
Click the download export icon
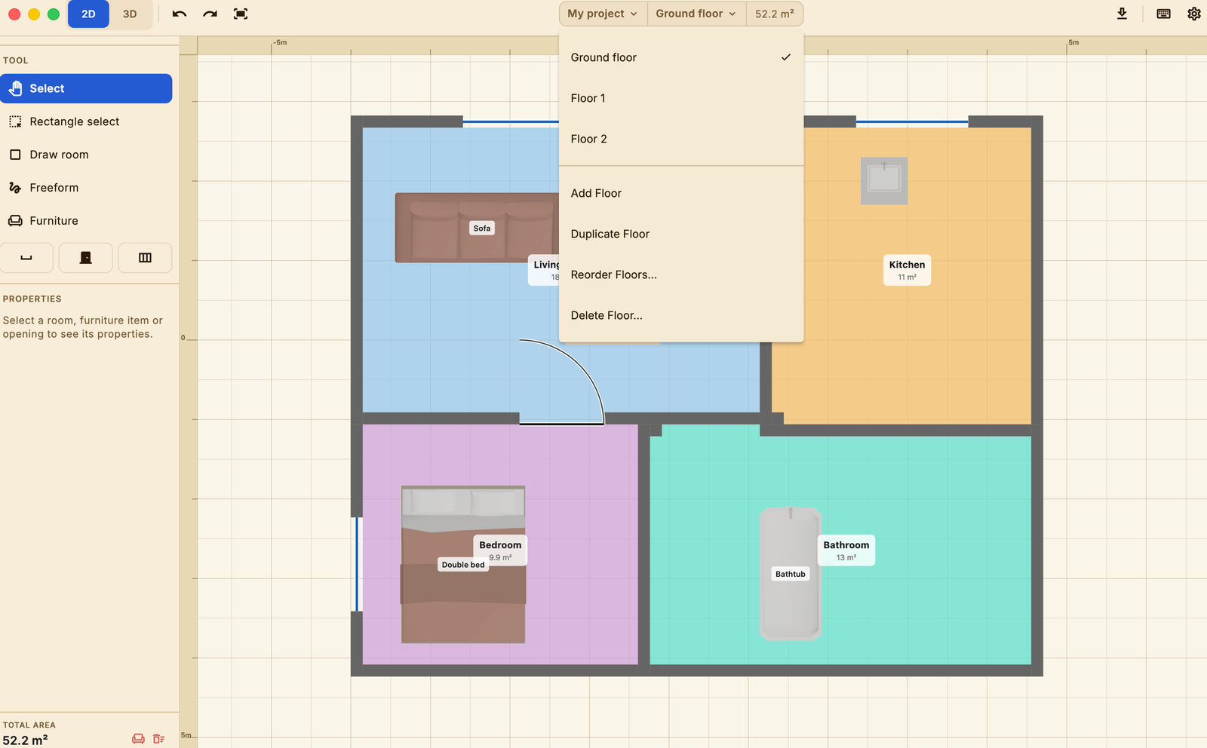click(x=1122, y=14)
